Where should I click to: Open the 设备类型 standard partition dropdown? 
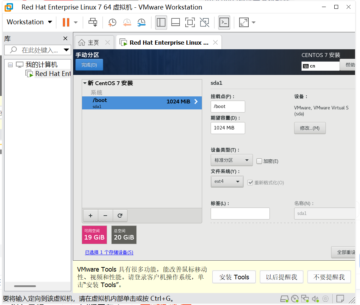[x=231, y=160]
